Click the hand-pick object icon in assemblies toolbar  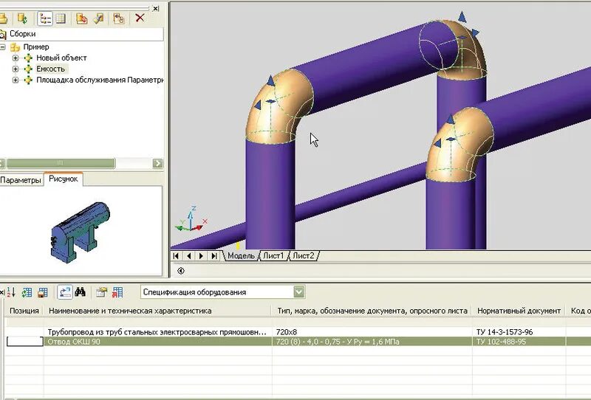click(119, 18)
